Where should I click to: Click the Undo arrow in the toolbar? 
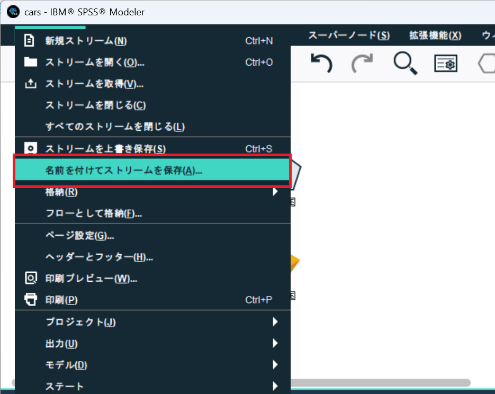(322, 62)
